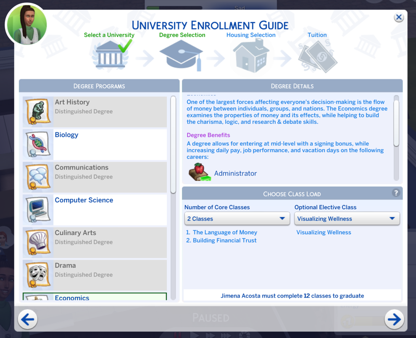Click the Choose Class Load header
Screen dimensions: 416x338
(x=292, y=193)
